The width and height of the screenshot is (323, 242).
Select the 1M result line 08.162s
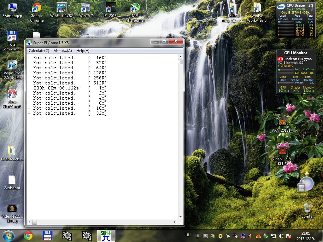[68, 88]
